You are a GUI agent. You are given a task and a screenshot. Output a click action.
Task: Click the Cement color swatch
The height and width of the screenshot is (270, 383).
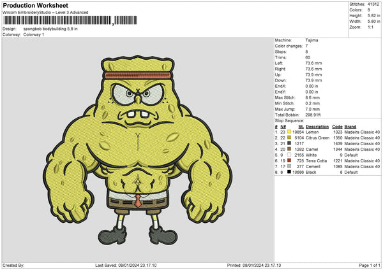tap(289, 166)
